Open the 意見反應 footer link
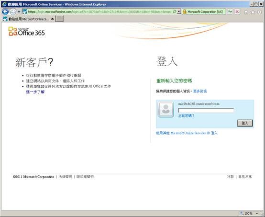This screenshot has height=217, width=265. (x=245, y=177)
